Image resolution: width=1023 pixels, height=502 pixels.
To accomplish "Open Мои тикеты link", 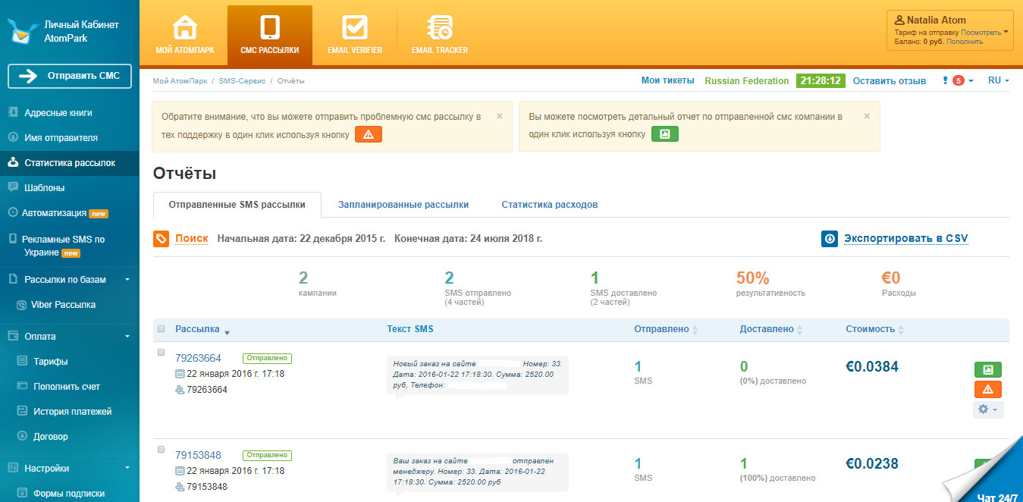I will [668, 80].
